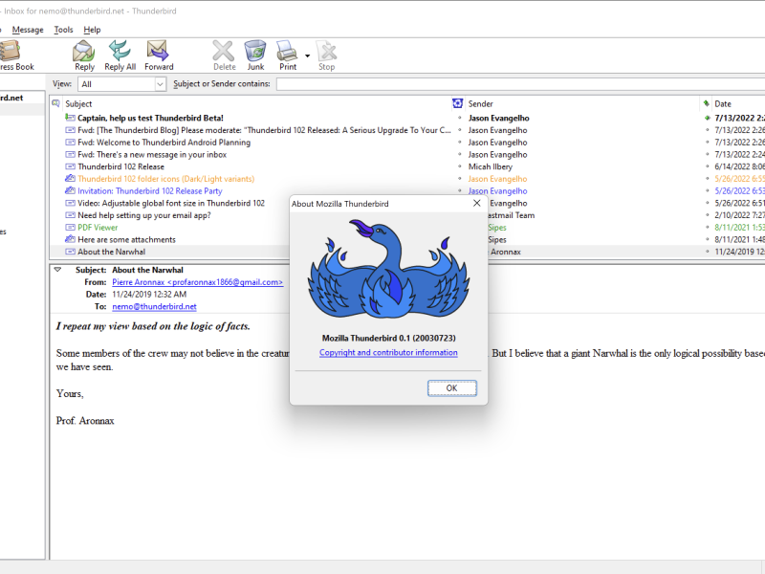Open the Tools menu
The width and height of the screenshot is (765, 574).
[63, 30]
